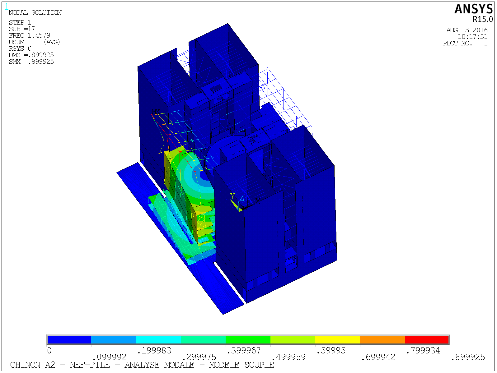
Task: Click the 'PLOT NO. 1' text
Action: coord(465,43)
